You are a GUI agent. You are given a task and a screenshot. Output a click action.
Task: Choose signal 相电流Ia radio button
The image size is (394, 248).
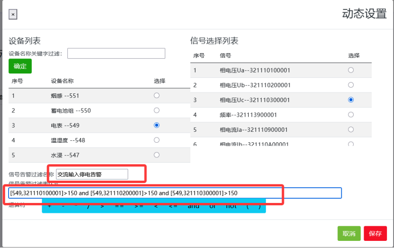(351, 129)
